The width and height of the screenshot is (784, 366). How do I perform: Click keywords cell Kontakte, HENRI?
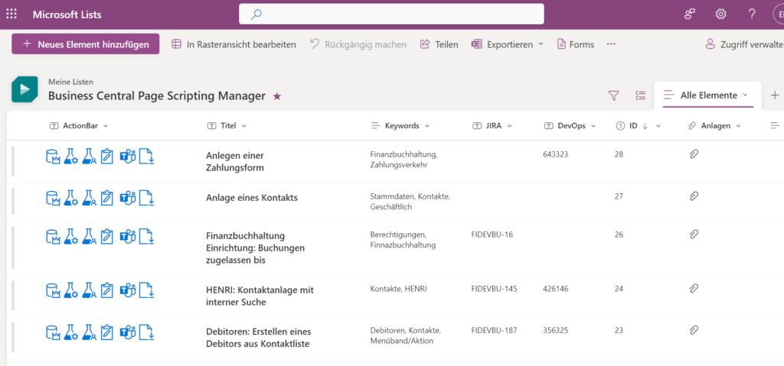[x=398, y=289]
